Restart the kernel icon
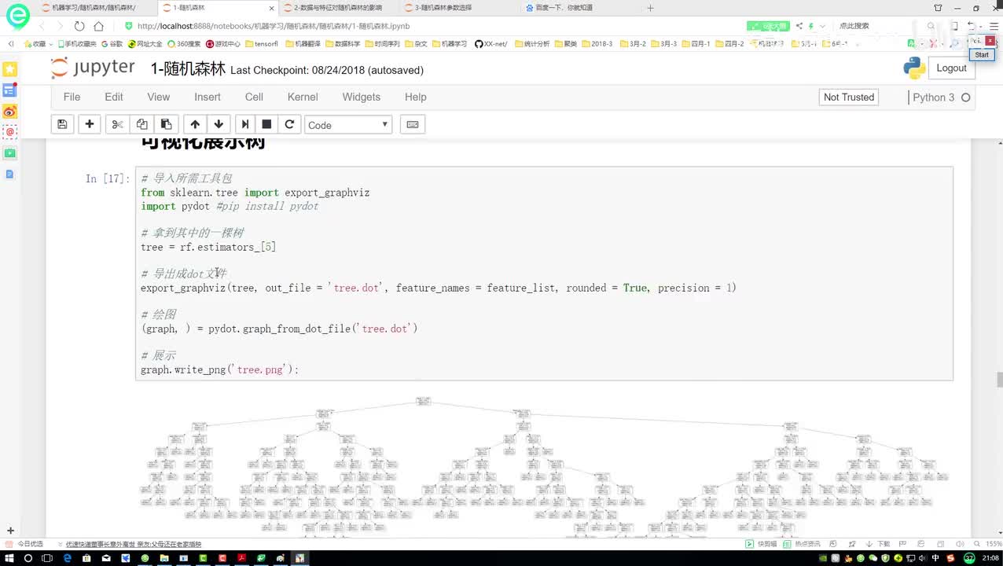Image resolution: width=1003 pixels, height=566 pixels. (289, 124)
